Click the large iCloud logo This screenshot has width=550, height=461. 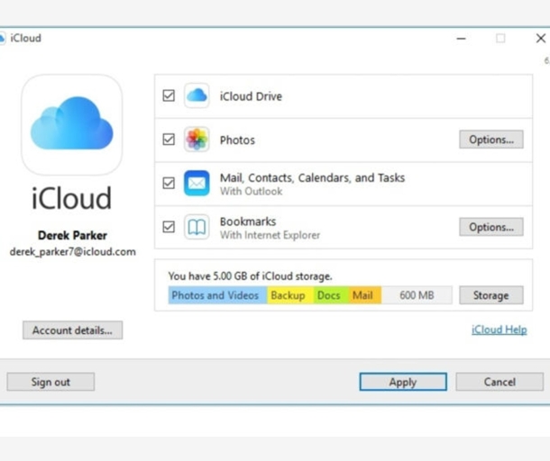click(x=72, y=125)
